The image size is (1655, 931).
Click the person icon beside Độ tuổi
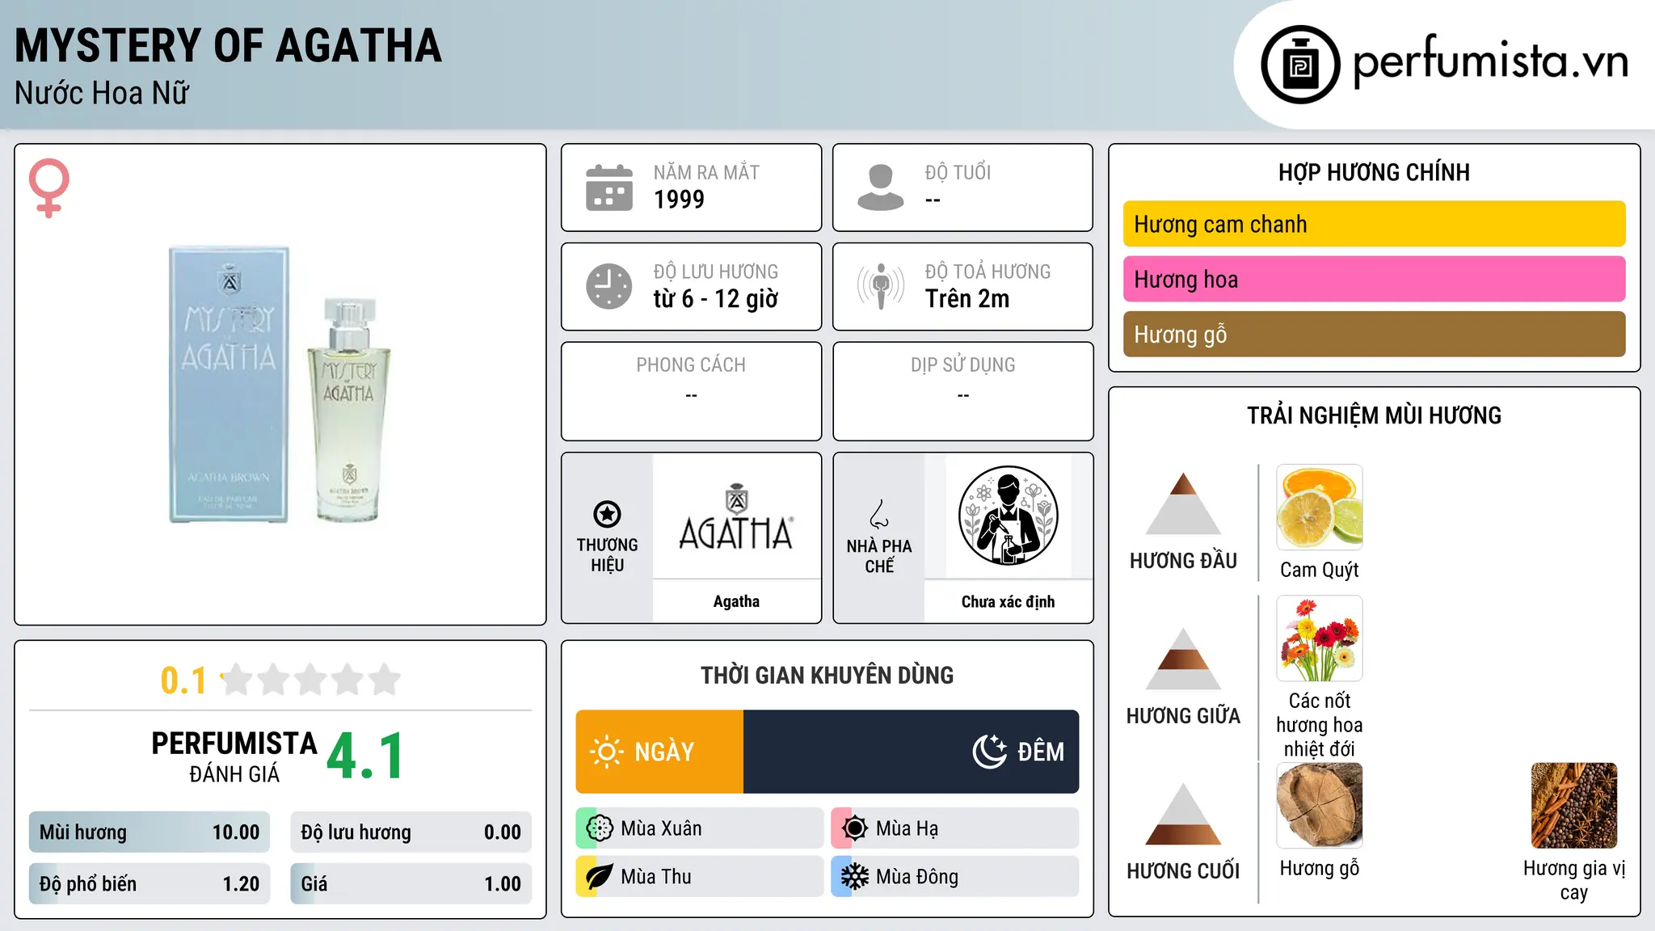880,187
